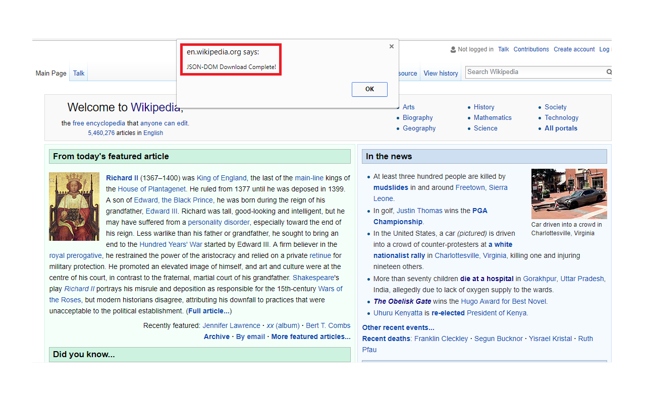Click the English language link
Viewport: 646px width, 403px height.
153,133
